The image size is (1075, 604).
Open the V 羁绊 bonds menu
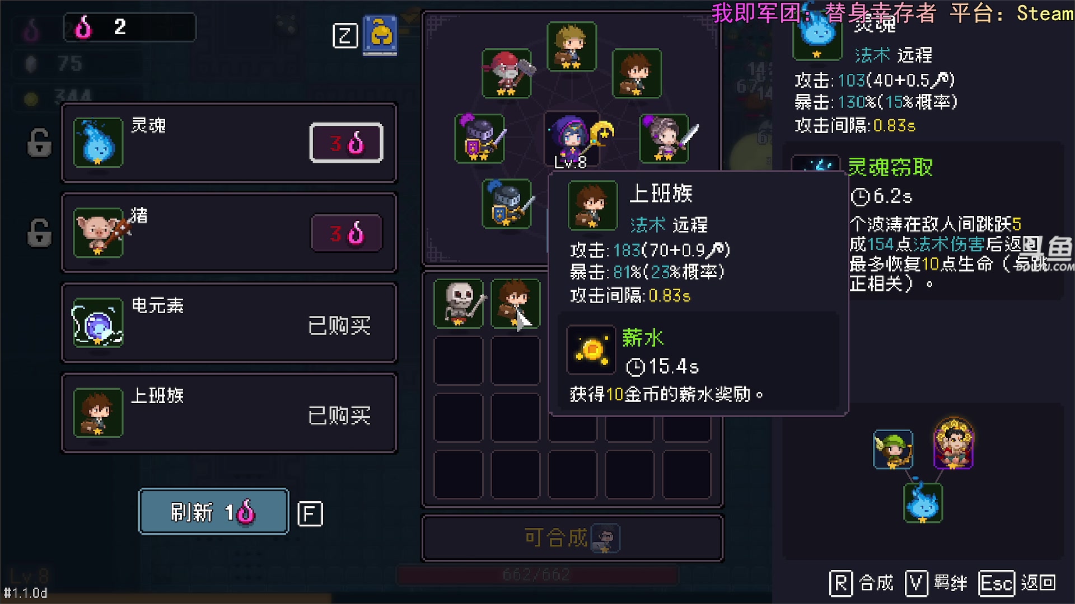pos(936,583)
